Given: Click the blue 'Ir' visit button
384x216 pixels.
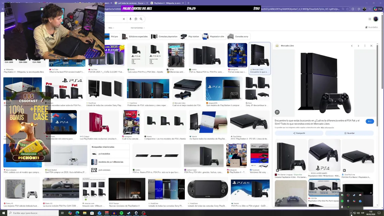Looking at the screenshot, I should (x=370, y=121).
